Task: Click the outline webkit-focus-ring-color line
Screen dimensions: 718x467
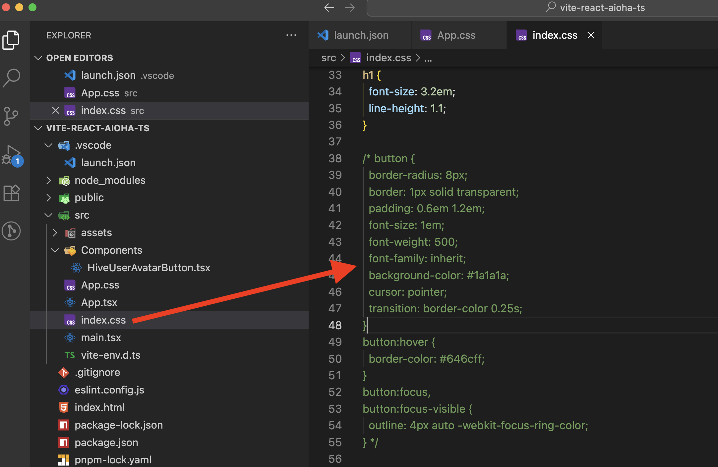Action: point(478,426)
